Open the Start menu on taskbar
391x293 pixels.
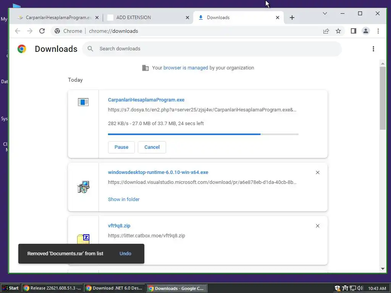coord(10,288)
